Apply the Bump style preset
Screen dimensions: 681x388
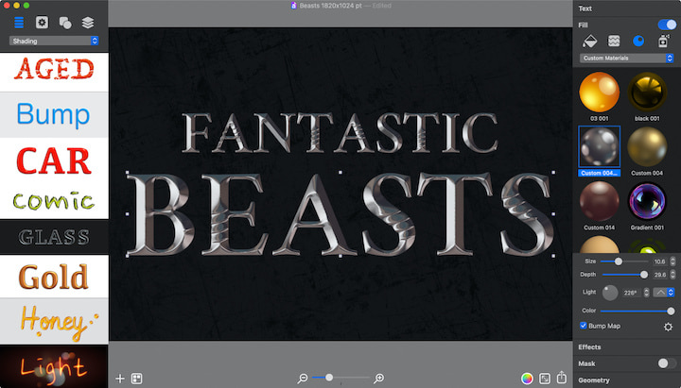[54, 115]
